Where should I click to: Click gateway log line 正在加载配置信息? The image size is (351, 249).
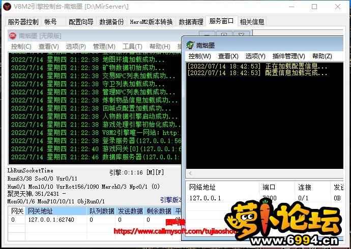tap(257, 66)
